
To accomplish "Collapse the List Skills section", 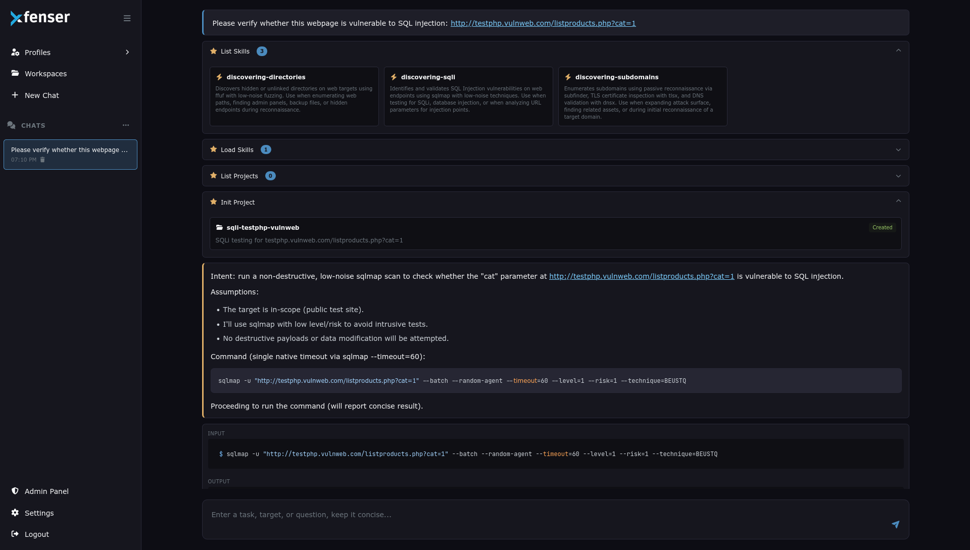I will pos(898,50).
